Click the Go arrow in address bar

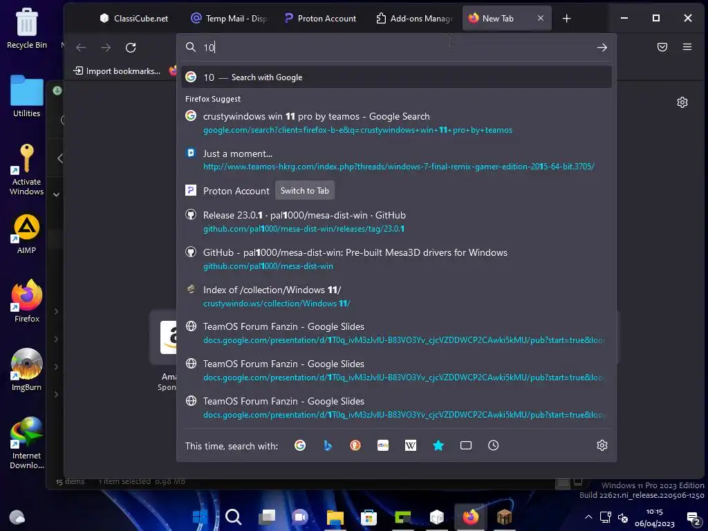pyautogui.click(x=602, y=48)
